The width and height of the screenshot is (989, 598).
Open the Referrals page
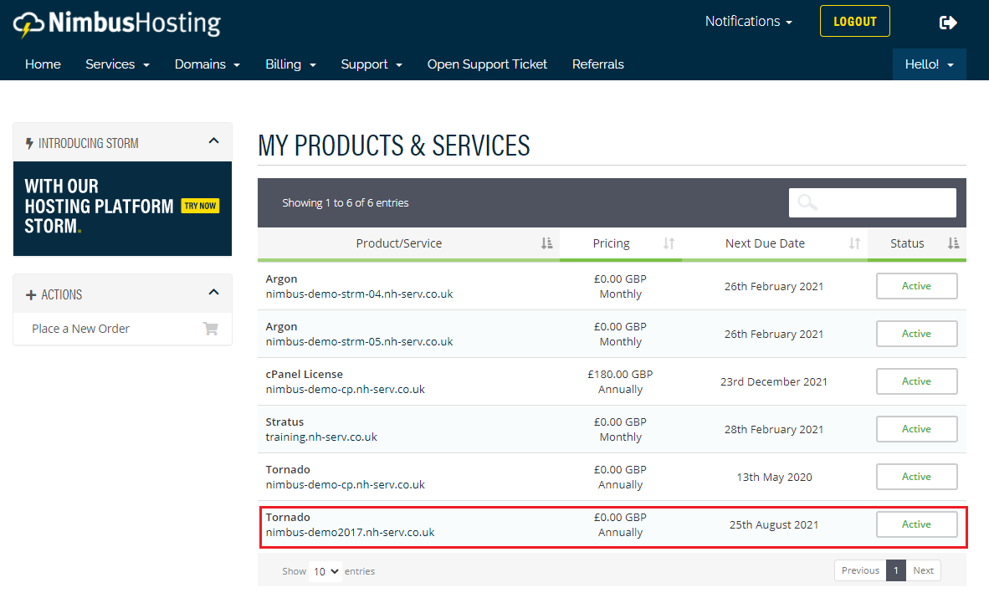tap(598, 64)
